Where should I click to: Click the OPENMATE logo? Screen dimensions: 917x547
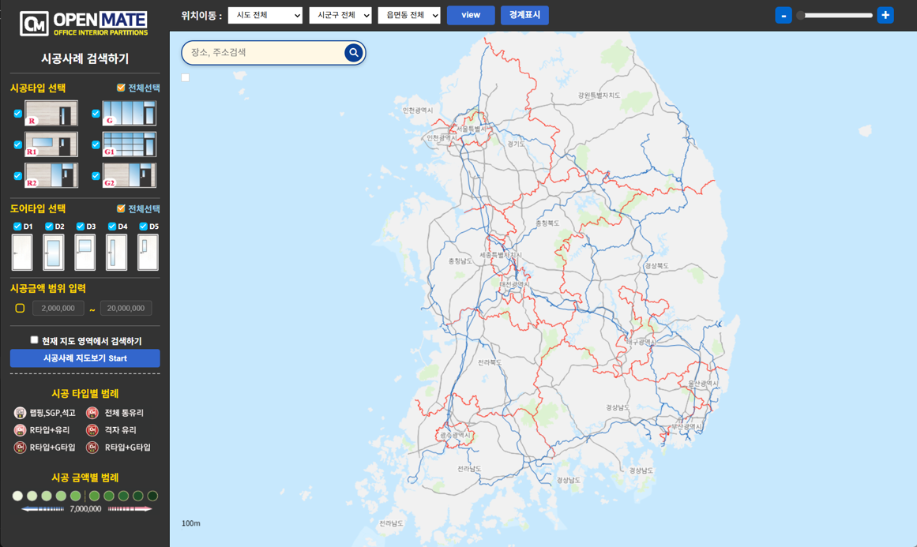pyautogui.click(x=85, y=23)
